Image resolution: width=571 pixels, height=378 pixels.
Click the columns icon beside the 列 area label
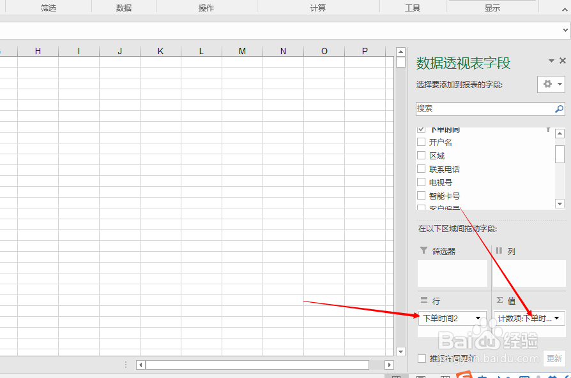501,250
